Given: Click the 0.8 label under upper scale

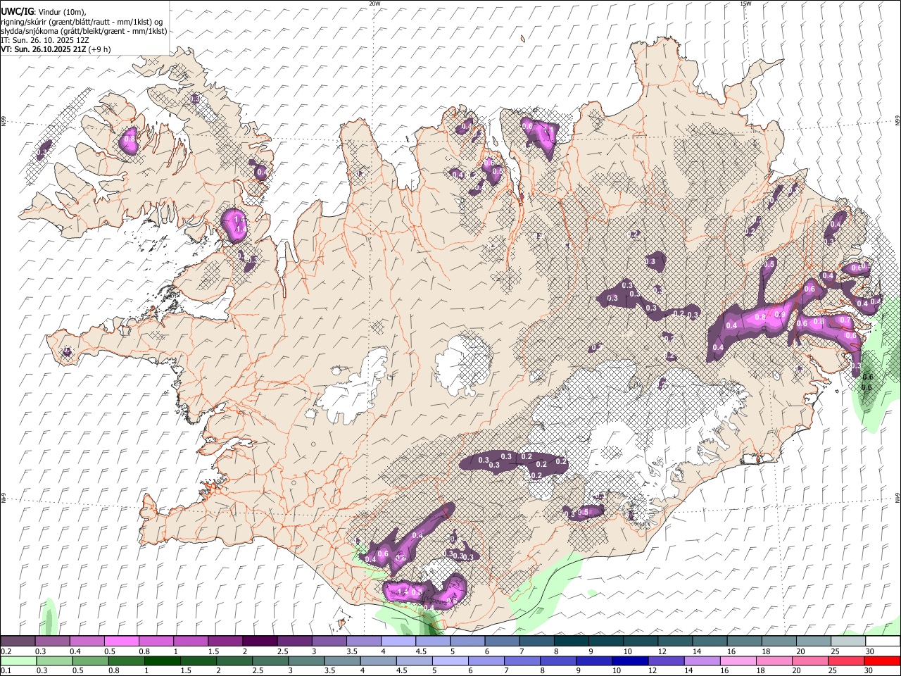Looking at the screenshot, I should [144, 651].
